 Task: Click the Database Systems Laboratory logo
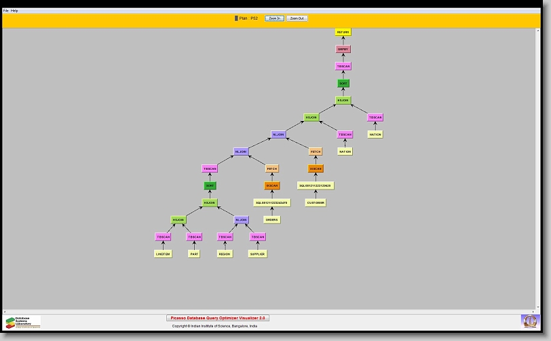[x=23, y=321]
